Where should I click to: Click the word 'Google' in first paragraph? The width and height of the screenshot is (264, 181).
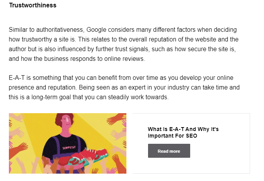(95, 29)
